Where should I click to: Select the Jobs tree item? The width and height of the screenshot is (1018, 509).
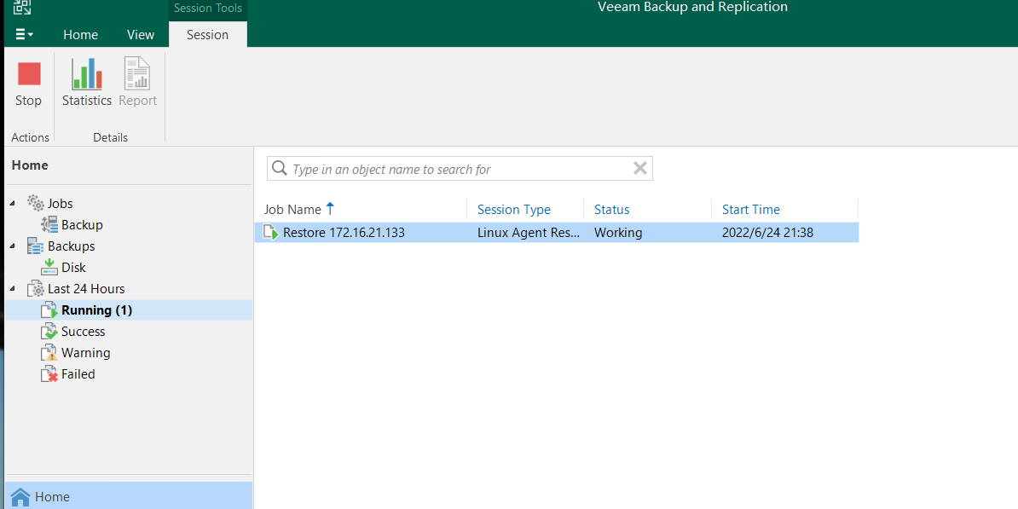[61, 203]
